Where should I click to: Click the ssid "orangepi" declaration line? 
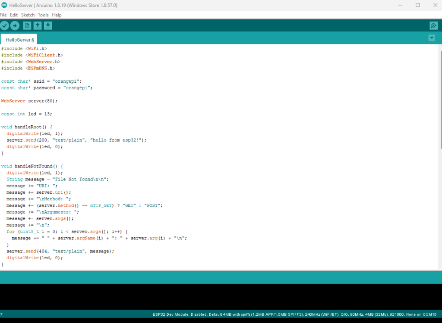coord(41,81)
